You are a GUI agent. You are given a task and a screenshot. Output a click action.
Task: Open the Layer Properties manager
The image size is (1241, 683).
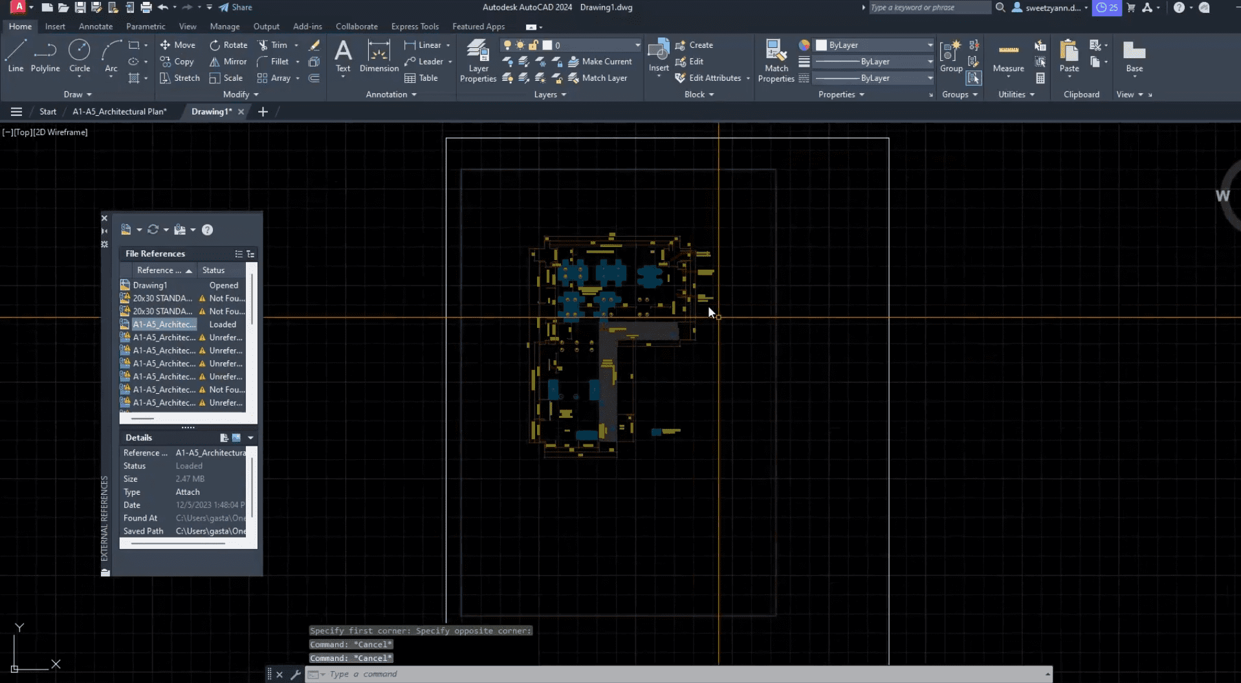[x=478, y=60]
